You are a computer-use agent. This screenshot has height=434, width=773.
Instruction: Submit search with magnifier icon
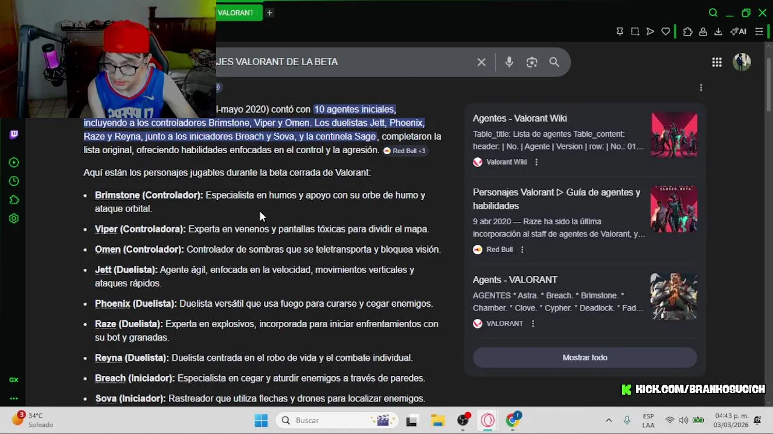point(554,62)
